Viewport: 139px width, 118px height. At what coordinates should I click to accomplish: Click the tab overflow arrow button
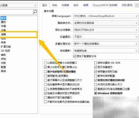(137, 5)
